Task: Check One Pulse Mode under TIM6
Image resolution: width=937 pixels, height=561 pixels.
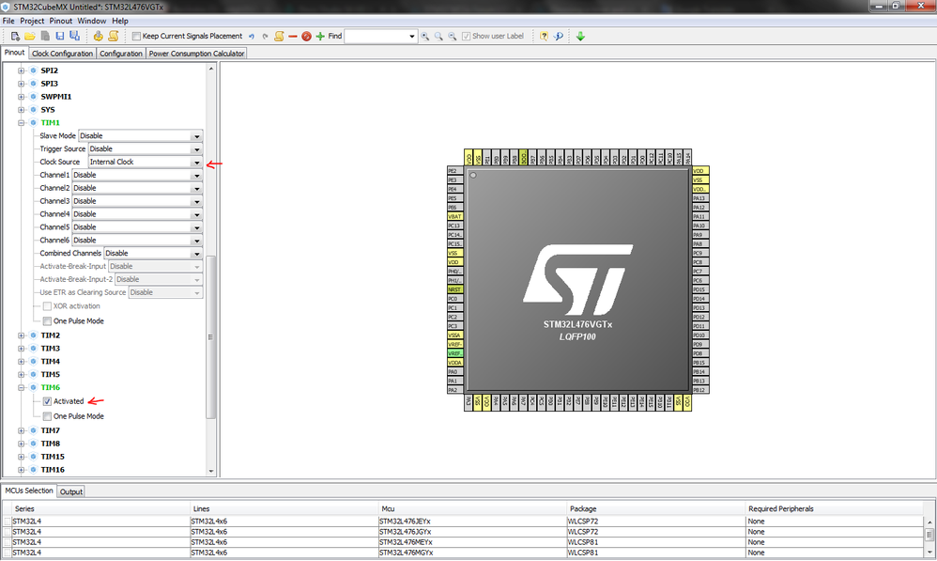Action: tap(47, 415)
